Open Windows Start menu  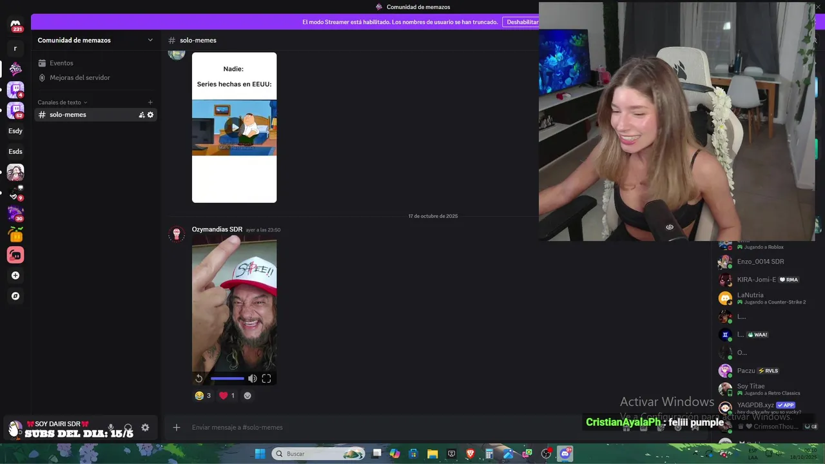260,454
